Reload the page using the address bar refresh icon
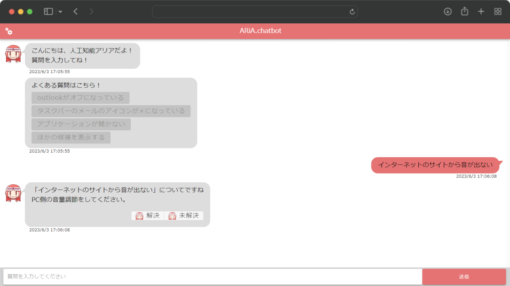 point(352,12)
